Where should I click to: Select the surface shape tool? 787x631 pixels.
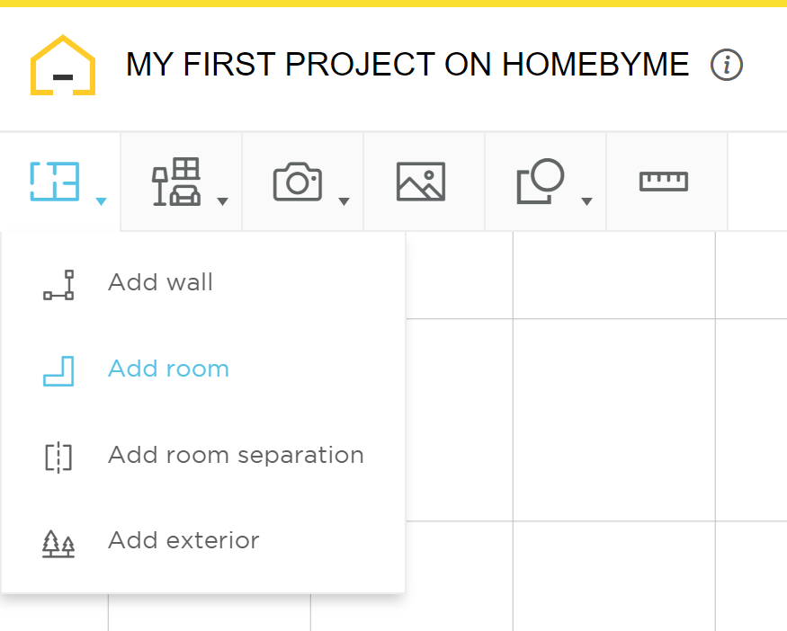coord(541,180)
